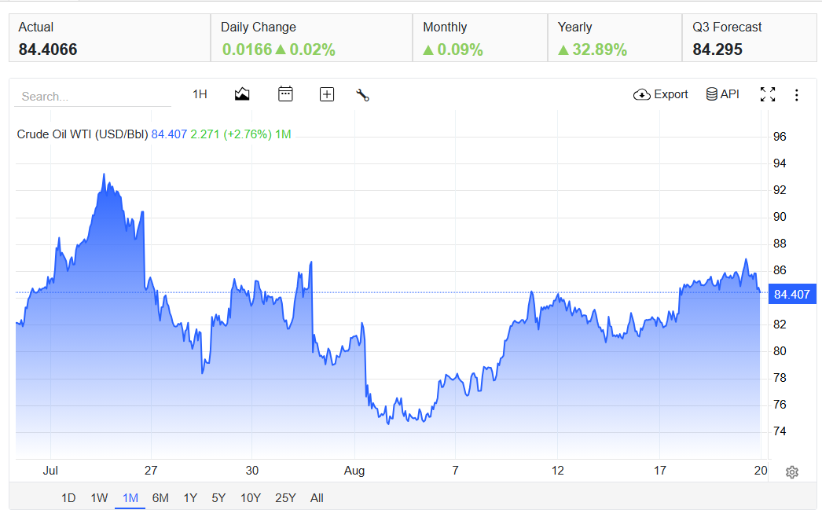Select the 1D time range
Image resolution: width=822 pixels, height=517 pixels.
(x=68, y=498)
